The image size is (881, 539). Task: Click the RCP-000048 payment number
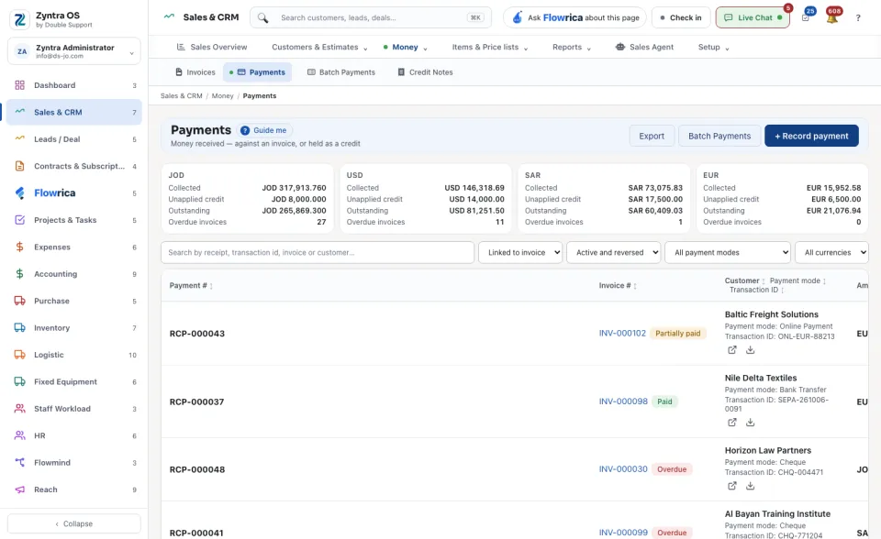coord(197,469)
